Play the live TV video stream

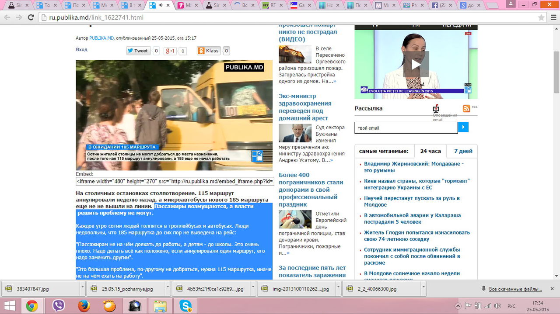click(416, 65)
